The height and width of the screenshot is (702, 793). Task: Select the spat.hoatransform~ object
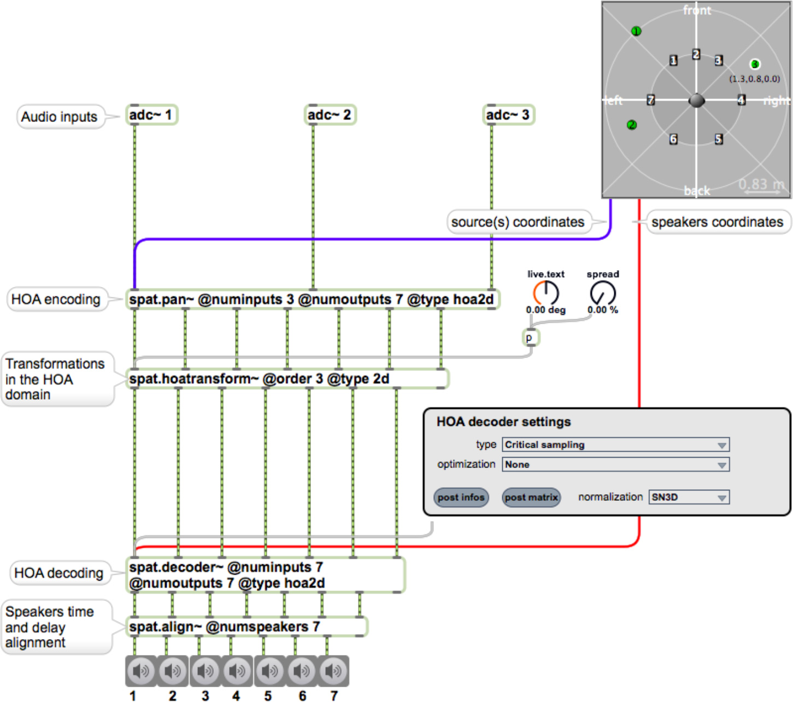point(287,378)
